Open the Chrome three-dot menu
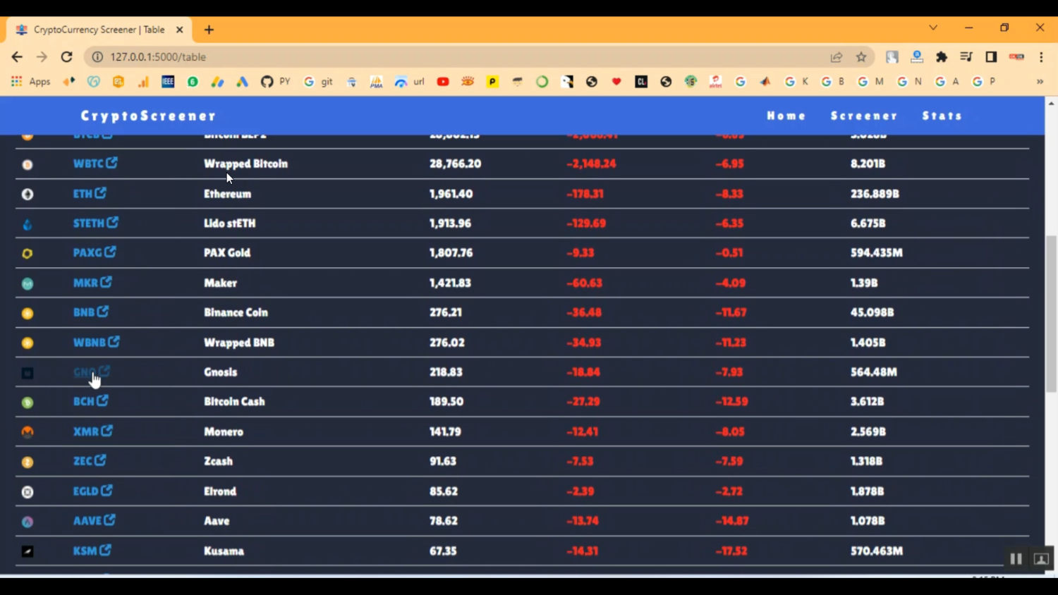 (x=1041, y=57)
